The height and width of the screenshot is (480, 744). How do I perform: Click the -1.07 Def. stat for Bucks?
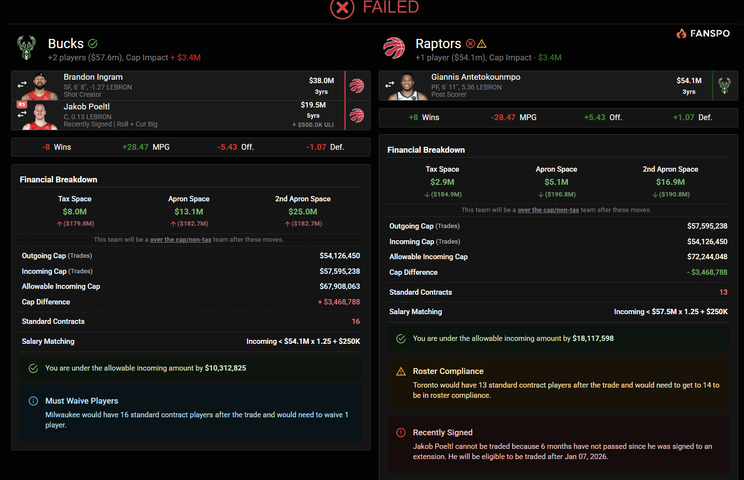point(325,147)
